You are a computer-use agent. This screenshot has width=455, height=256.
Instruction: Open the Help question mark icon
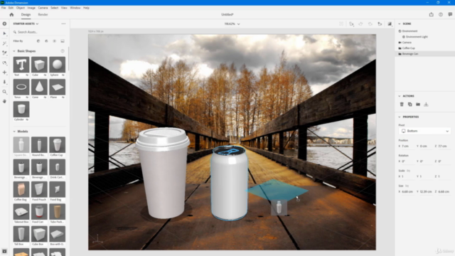click(441, 14)
